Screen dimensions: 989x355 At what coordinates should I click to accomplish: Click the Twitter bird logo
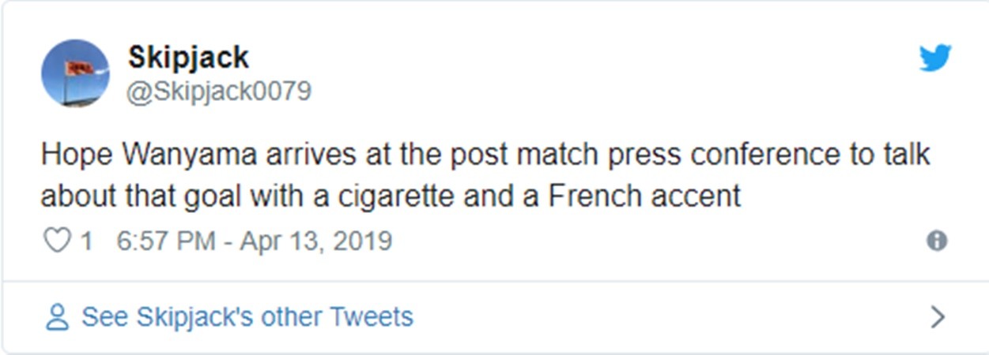click(935, 58)
